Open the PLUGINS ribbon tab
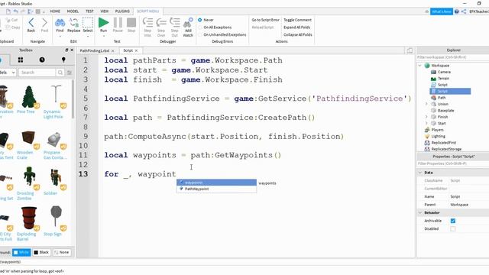This screenshot has width=489, height=275. (x=122, y=11)
